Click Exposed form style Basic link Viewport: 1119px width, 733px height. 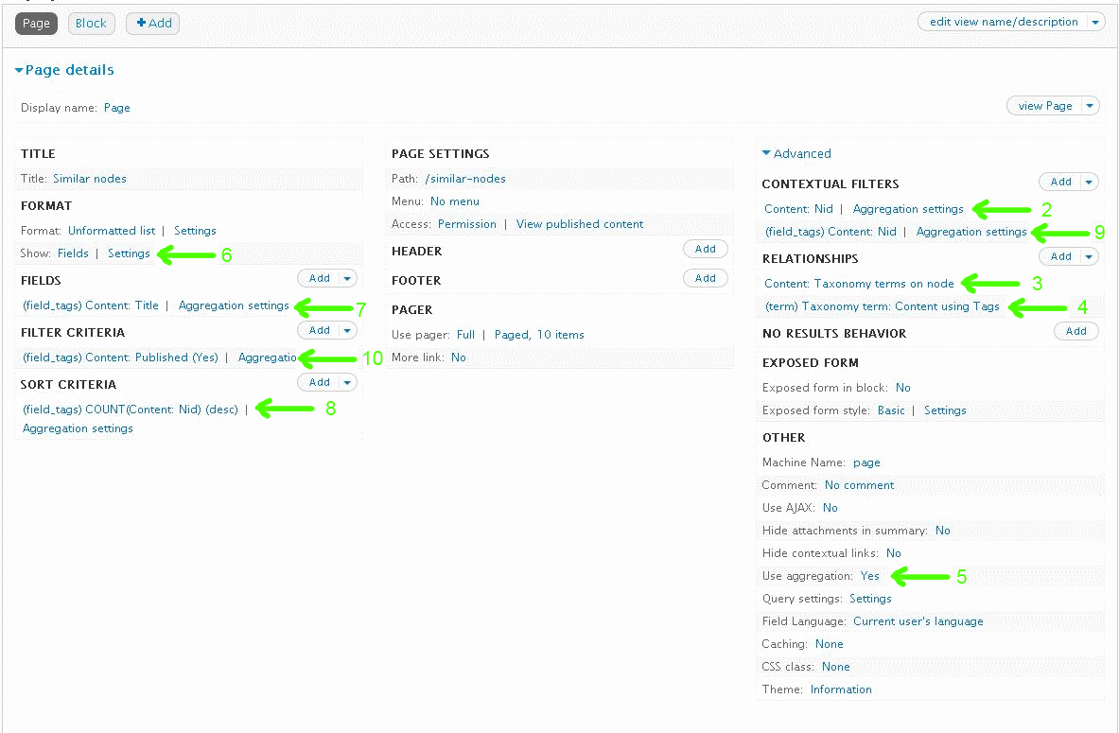pos(891,410)
